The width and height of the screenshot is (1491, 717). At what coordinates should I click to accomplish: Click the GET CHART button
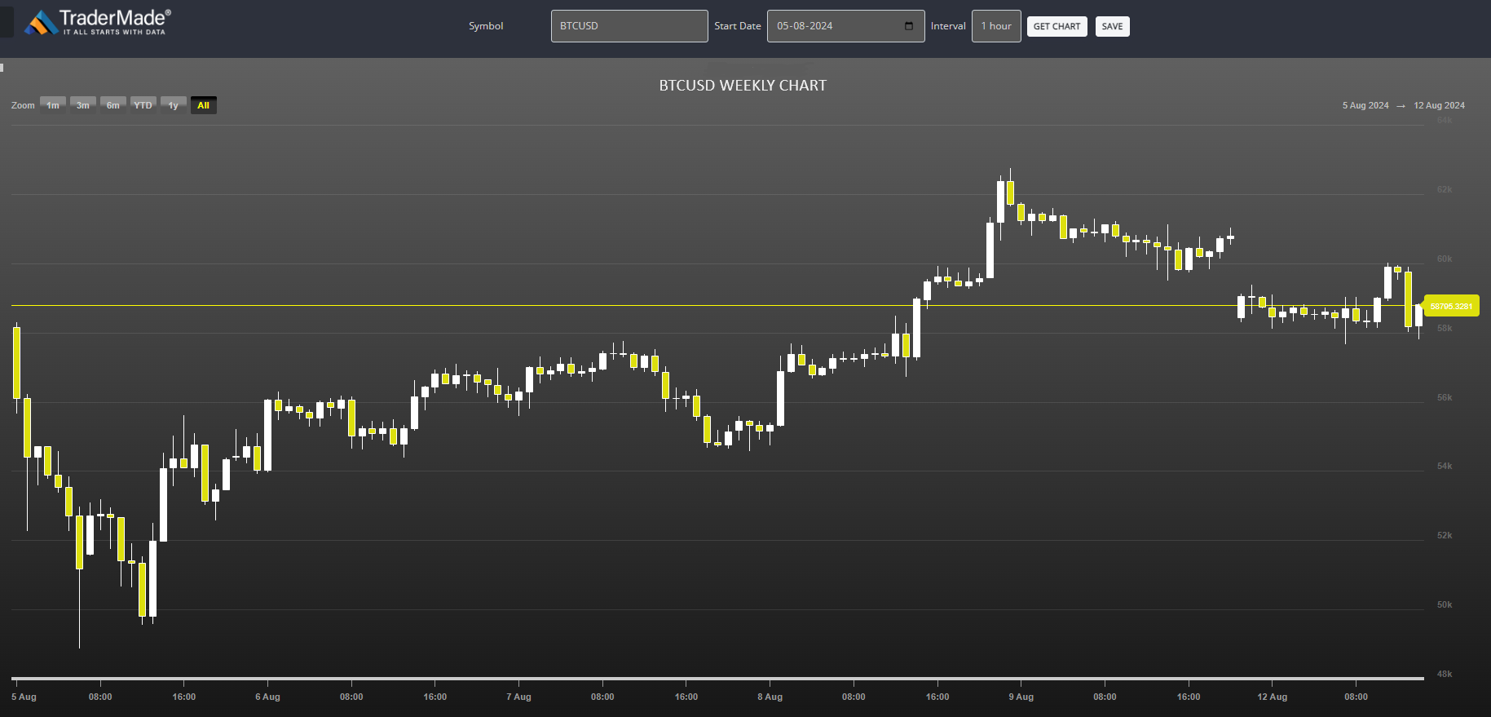coord(1056,26)
